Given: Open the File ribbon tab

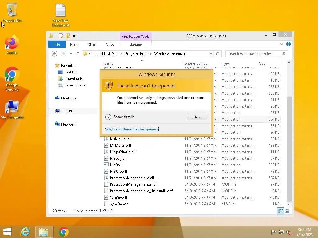Looking at the screenshot, I should tap(57, 44).
